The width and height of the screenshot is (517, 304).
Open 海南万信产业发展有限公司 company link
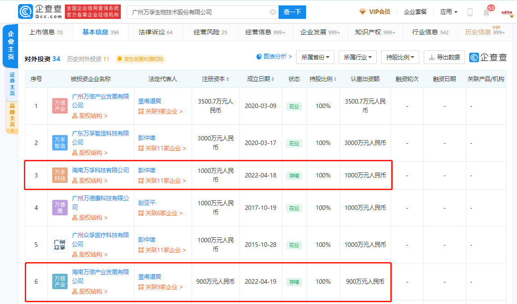[100, 277]
